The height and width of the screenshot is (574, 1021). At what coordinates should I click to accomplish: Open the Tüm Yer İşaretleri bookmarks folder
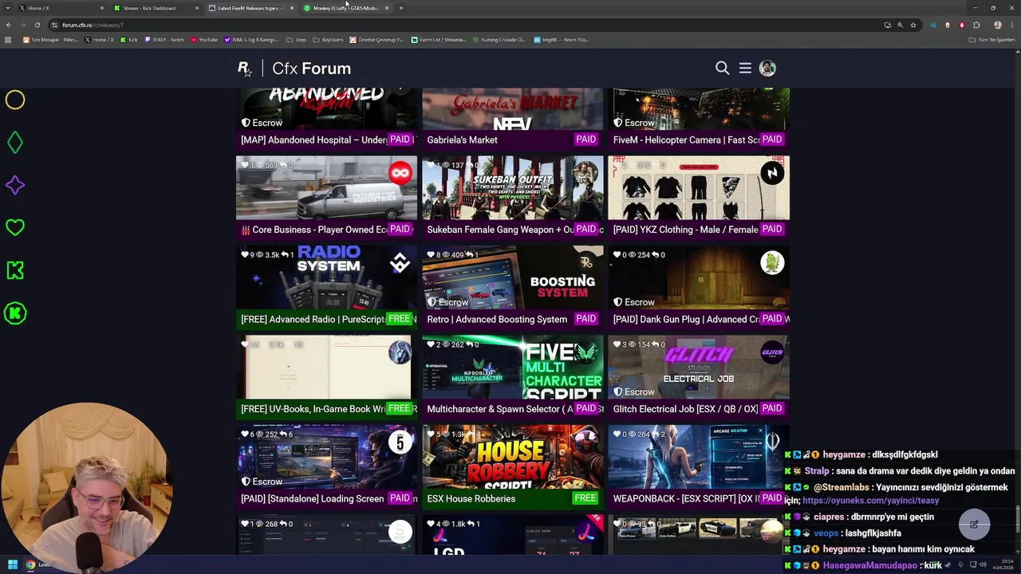[991, 39]
